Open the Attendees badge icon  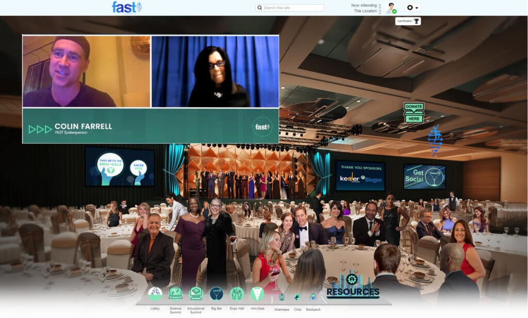click(x=282, y=297)
